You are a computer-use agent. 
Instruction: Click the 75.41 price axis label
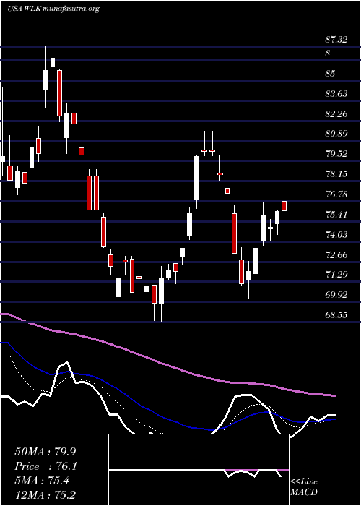click(x=336, y=214)
